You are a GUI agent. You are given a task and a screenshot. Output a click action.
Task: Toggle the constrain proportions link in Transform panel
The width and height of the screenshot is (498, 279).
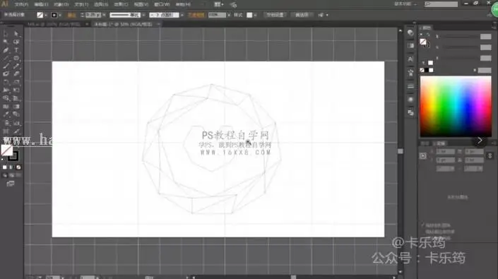[x=490, y=155]
